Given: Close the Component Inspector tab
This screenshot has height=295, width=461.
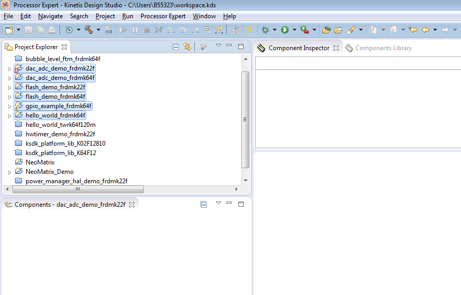Looking at the screenshot, I should coord(336,48).
